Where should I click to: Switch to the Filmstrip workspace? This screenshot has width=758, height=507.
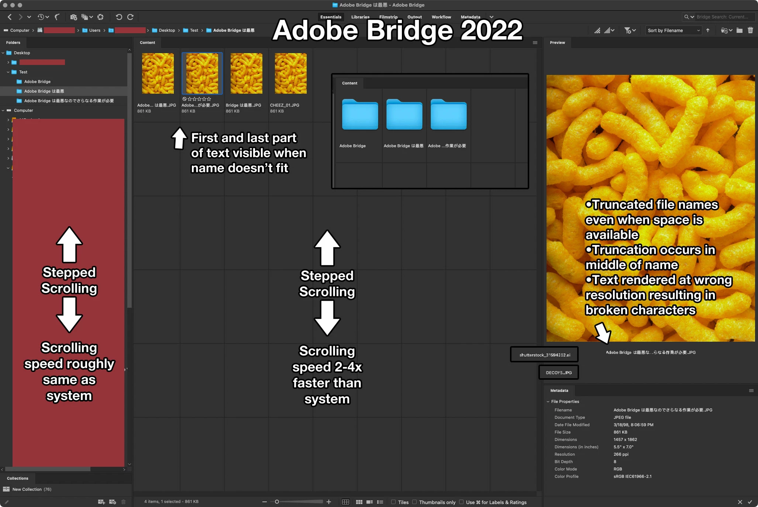[x=388, y=17]
